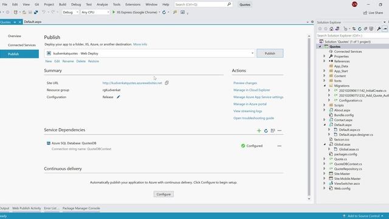Open the Analyze menu
This screenshot has height=219, width=389.
[102, 4]
